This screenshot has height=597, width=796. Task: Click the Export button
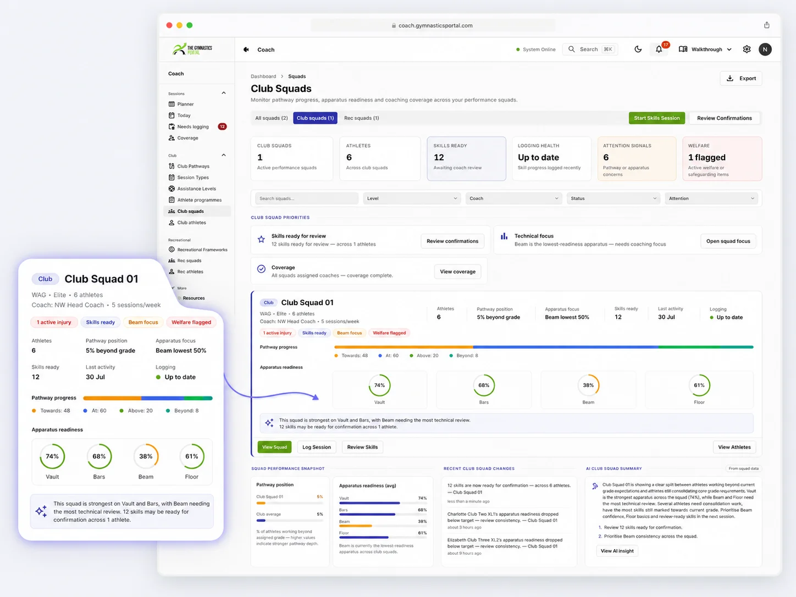pos(741,79)
